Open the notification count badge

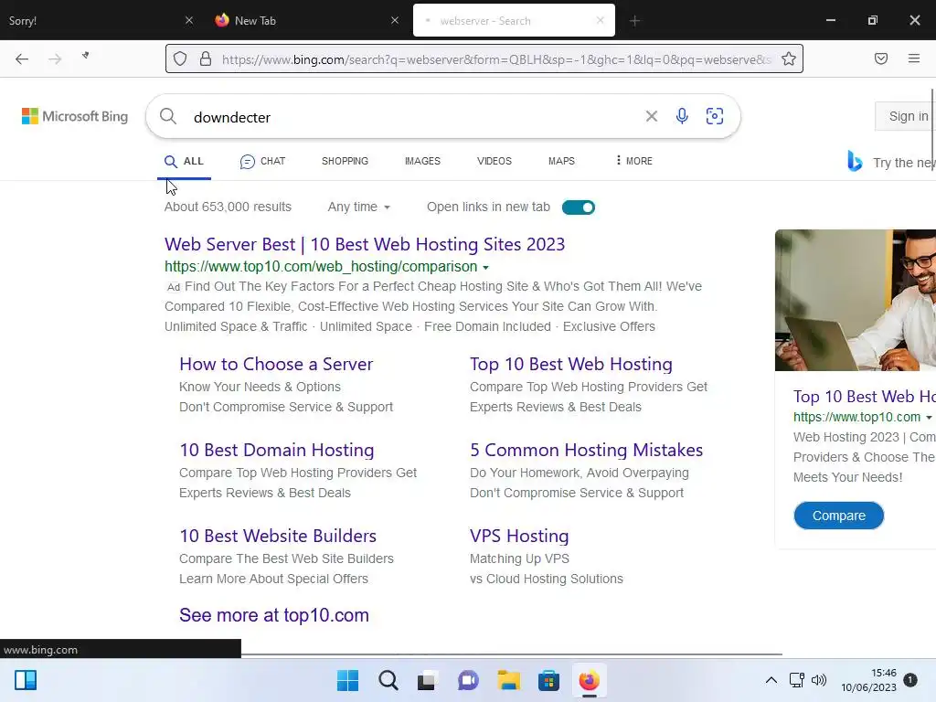[910, 680]
